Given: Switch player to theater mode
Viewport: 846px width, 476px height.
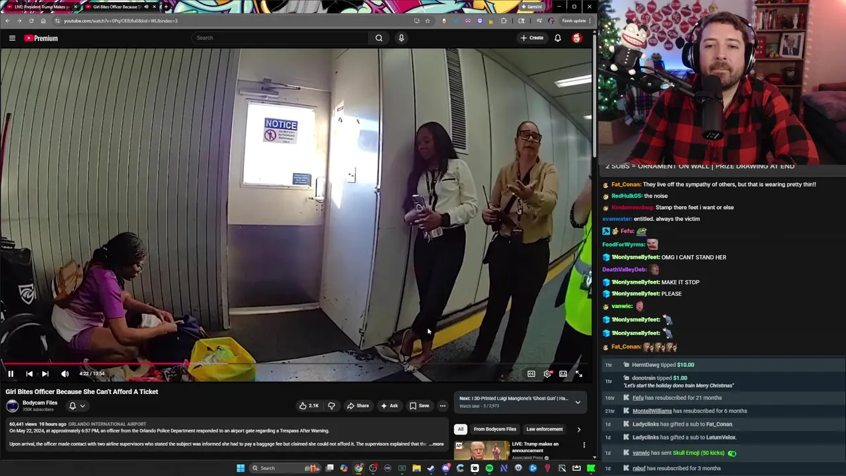Looking at the screenshot, I should [563, 374].
